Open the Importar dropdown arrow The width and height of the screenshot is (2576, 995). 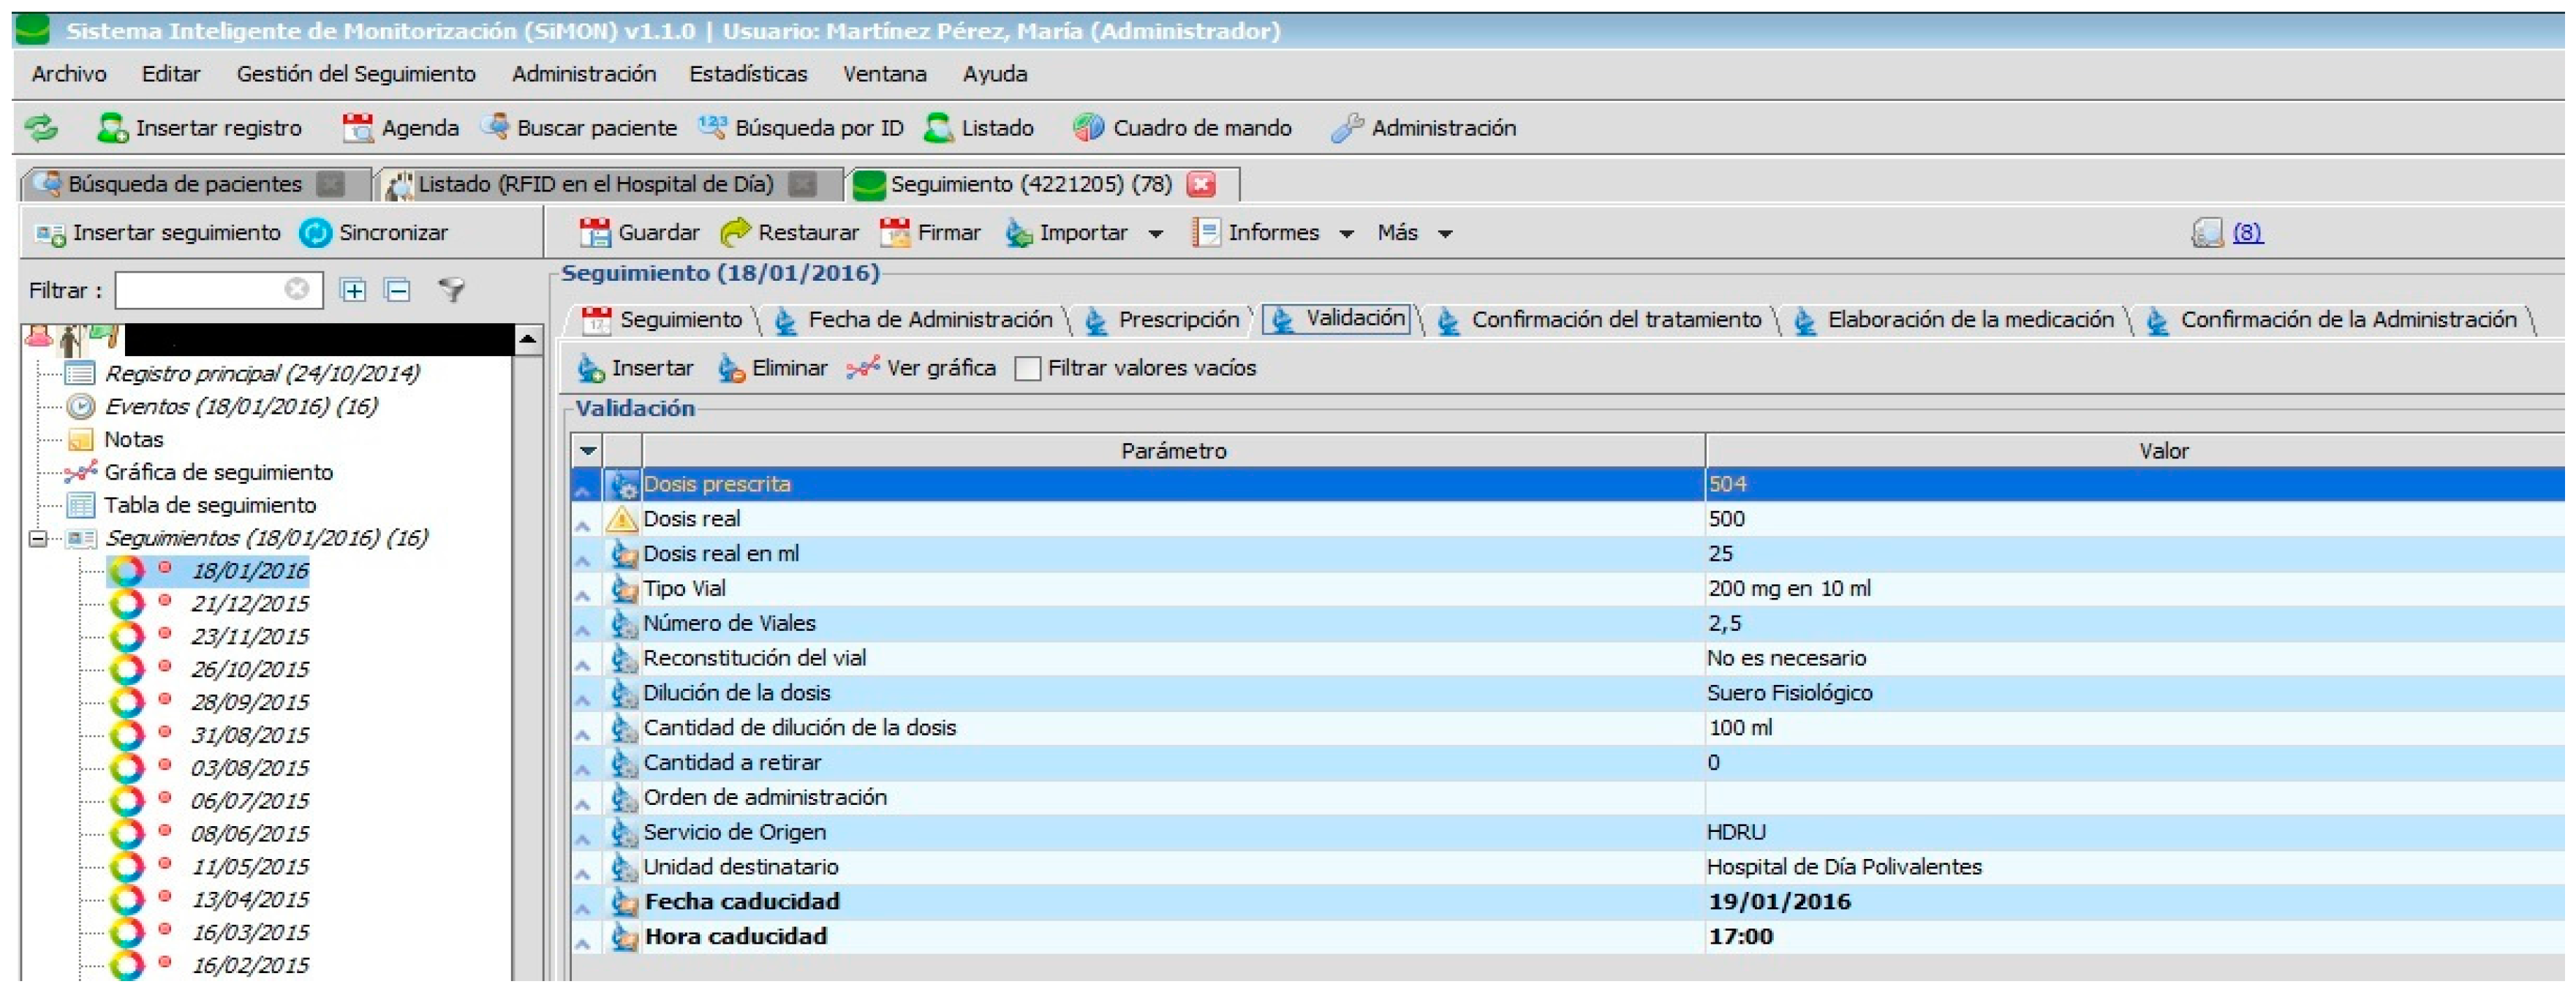click(1156, 234)
